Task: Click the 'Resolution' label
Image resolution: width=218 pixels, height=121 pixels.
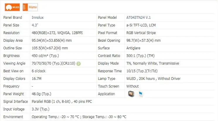Action: coord(11,33)
